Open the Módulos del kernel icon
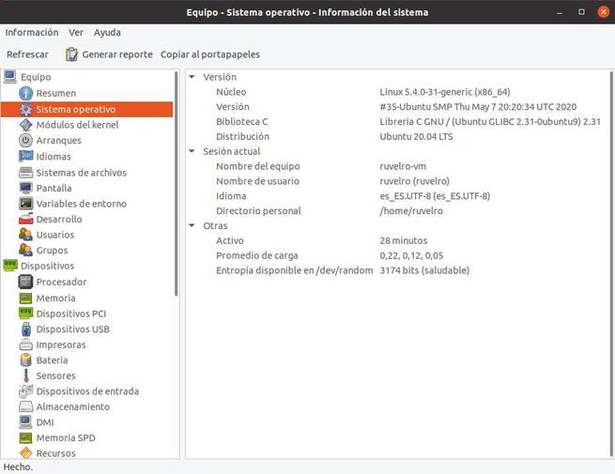Screen dimensions: 615x474 coord(26,125)
